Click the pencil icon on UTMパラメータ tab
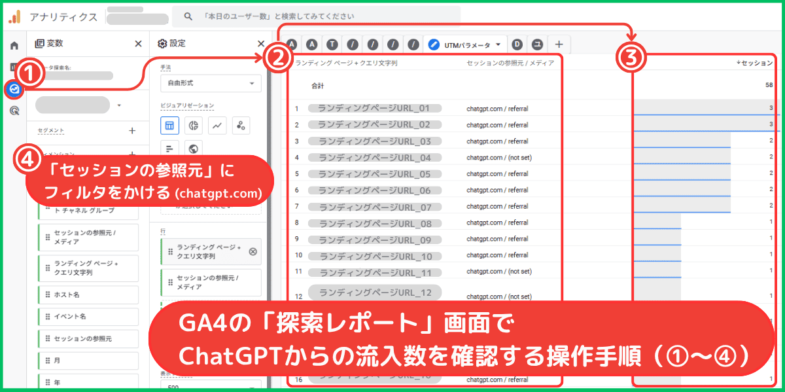This screenshot has height=392, width=785. click(433, 45)
